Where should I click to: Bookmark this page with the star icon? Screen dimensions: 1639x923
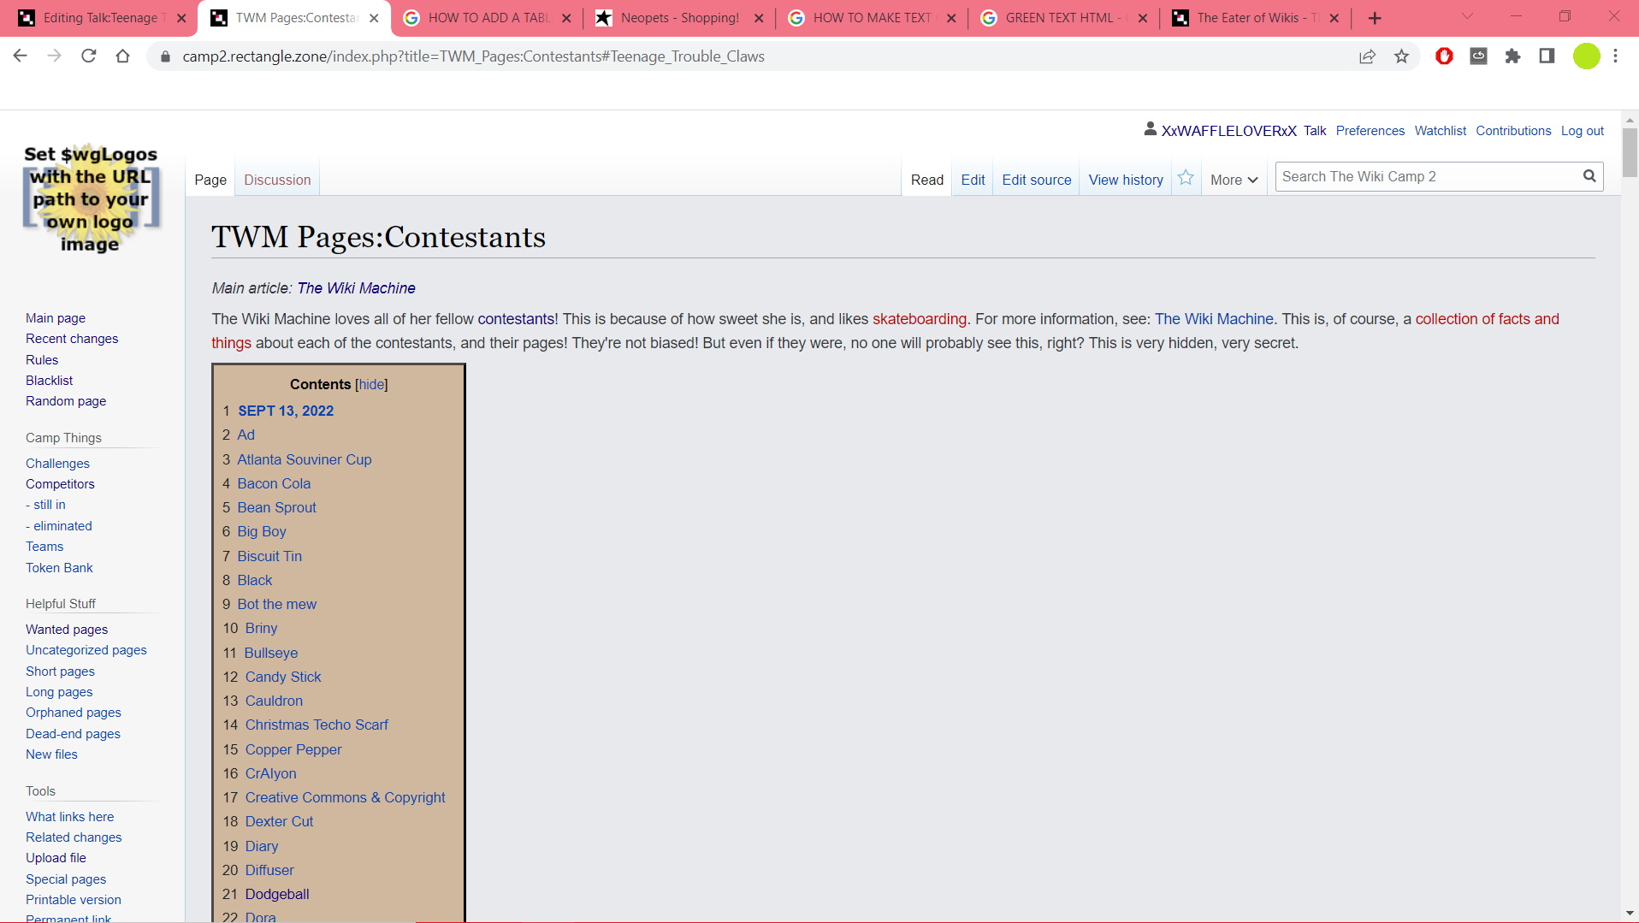[1401, 56]
